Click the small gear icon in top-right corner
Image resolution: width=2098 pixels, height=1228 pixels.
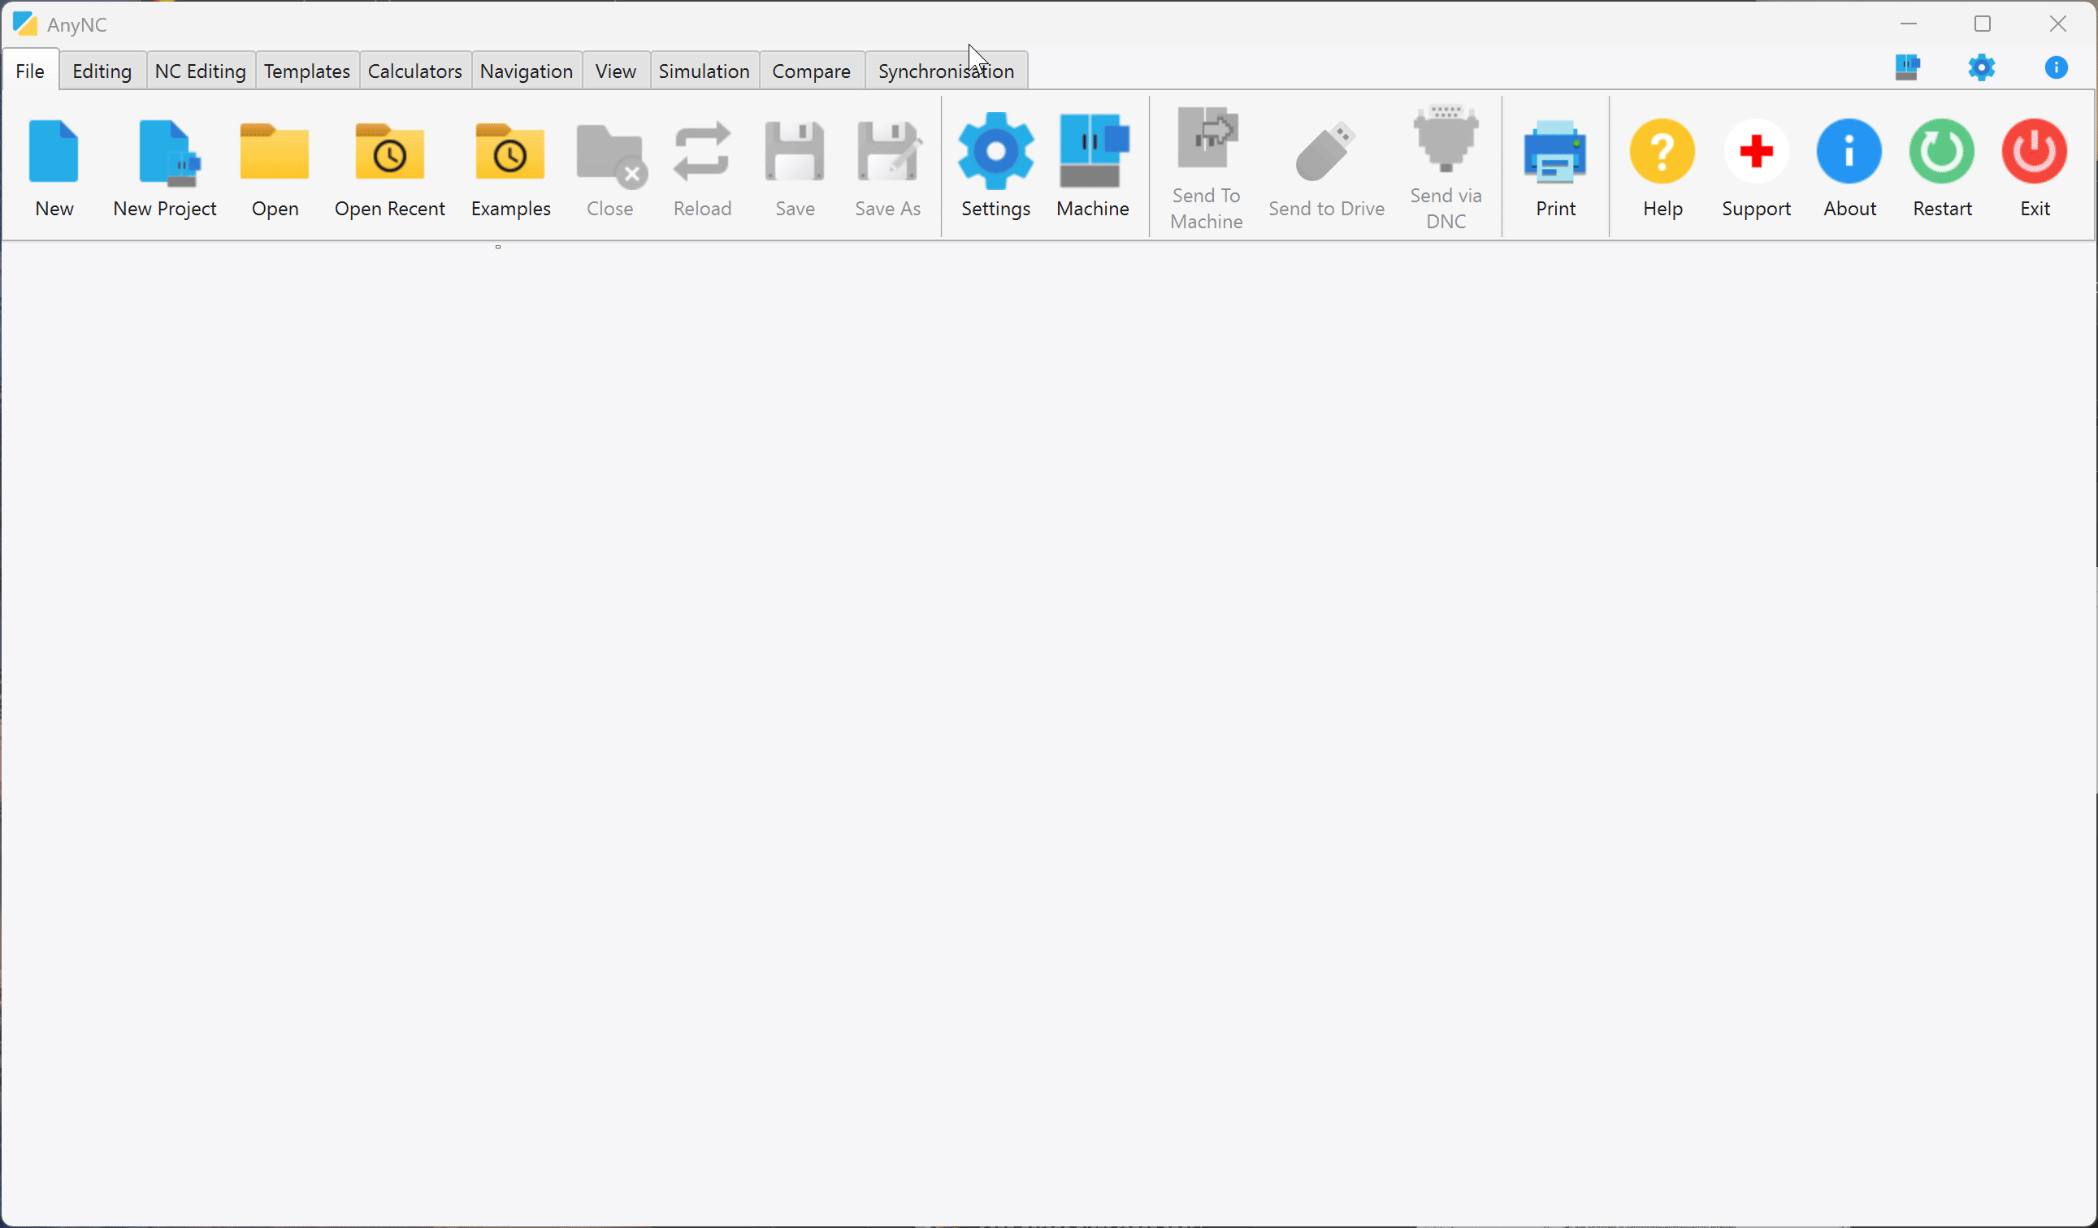pyautogui.click(x=1982, y=67)
